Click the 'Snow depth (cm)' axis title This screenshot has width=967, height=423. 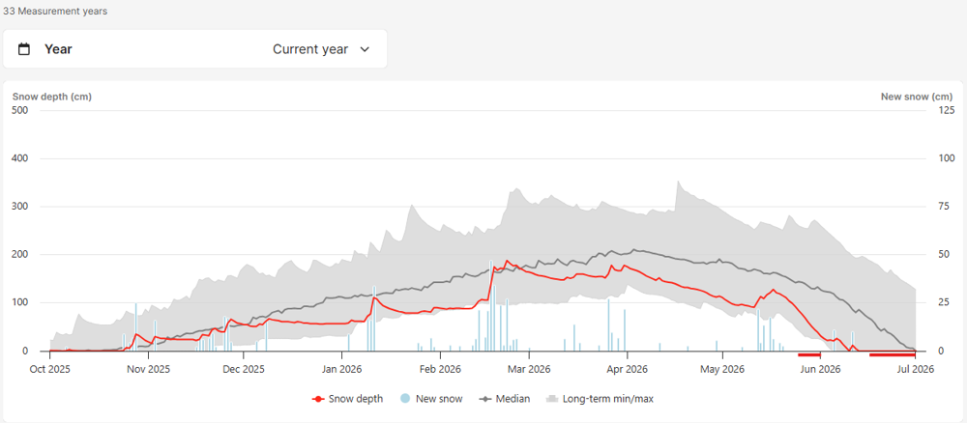tap(52, 97)
